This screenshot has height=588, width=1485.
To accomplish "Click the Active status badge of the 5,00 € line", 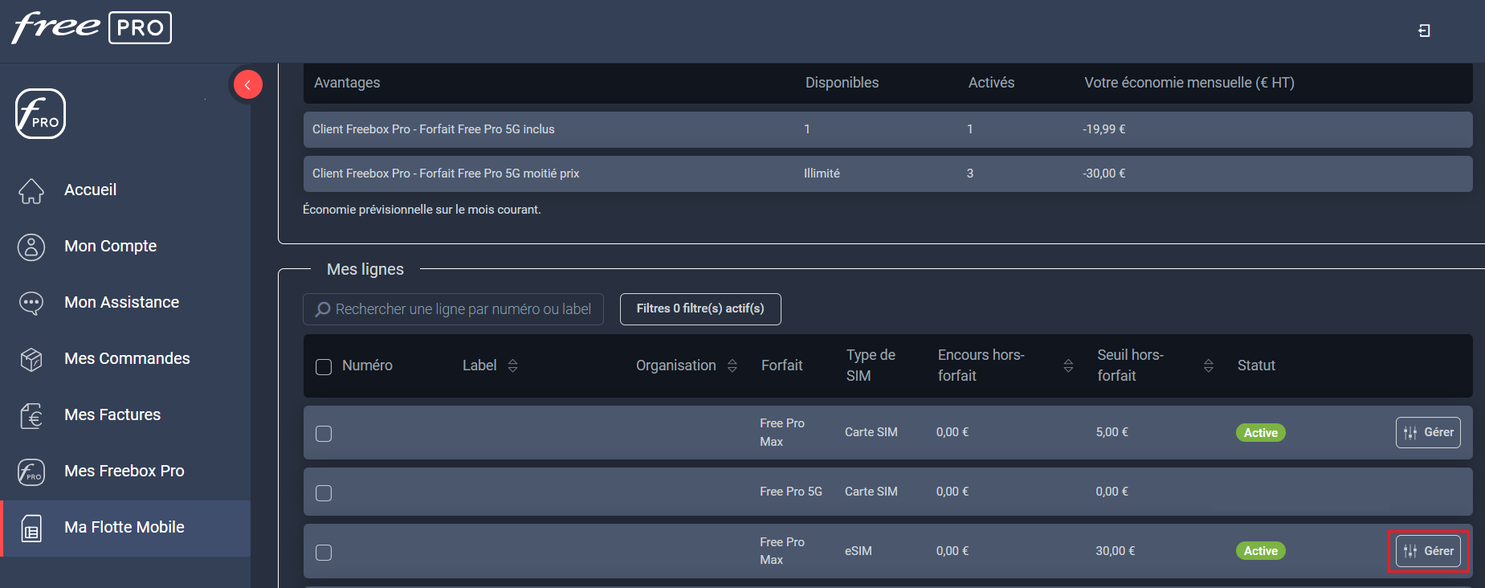I will [1260, 433].
